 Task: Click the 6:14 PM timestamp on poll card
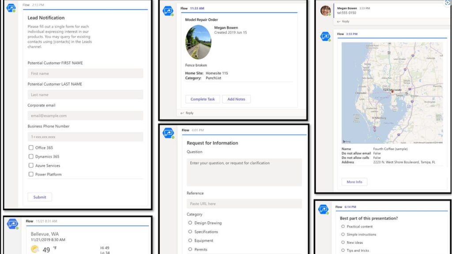[x=350, y=207]
